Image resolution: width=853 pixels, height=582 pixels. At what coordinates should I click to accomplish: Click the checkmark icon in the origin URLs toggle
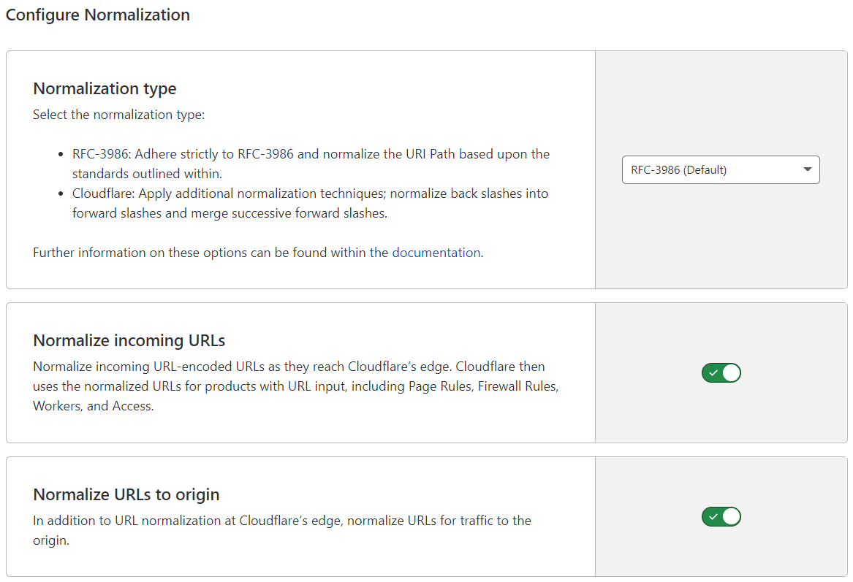[x=714, y=516]
